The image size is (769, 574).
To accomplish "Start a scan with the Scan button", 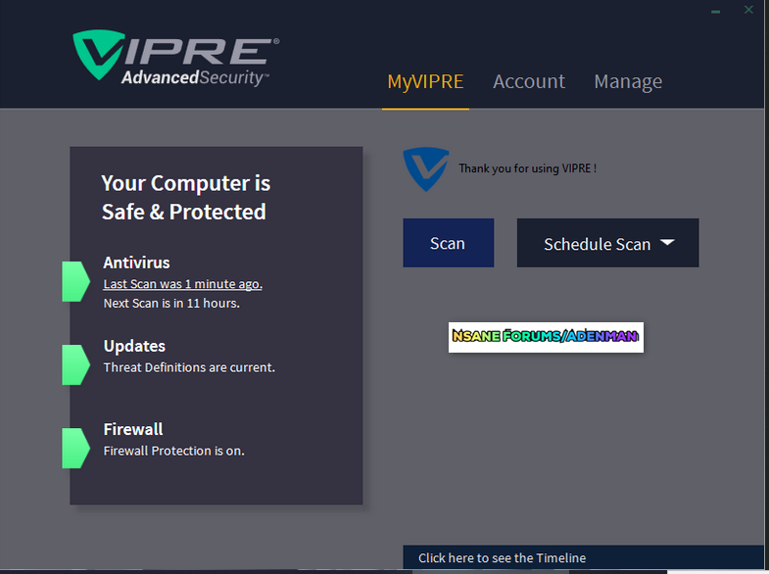I will click(449, 243).
